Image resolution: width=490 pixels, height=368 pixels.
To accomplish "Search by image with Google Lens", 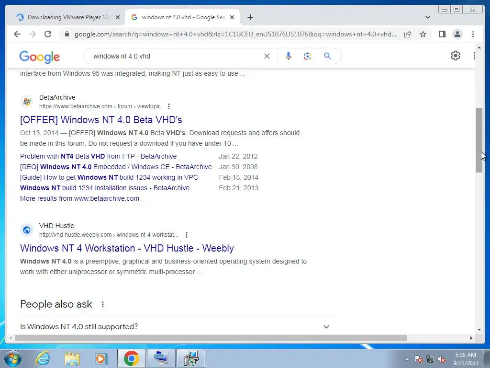I will [x=308, y=56].
